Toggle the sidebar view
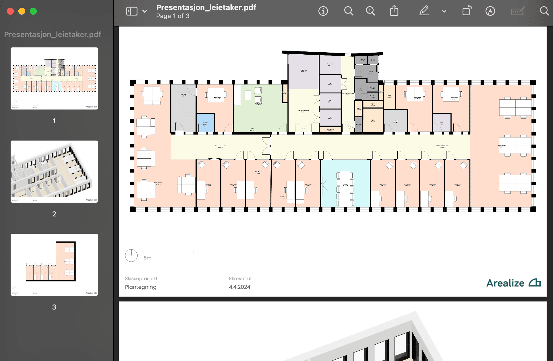 [x=132, y=11]
